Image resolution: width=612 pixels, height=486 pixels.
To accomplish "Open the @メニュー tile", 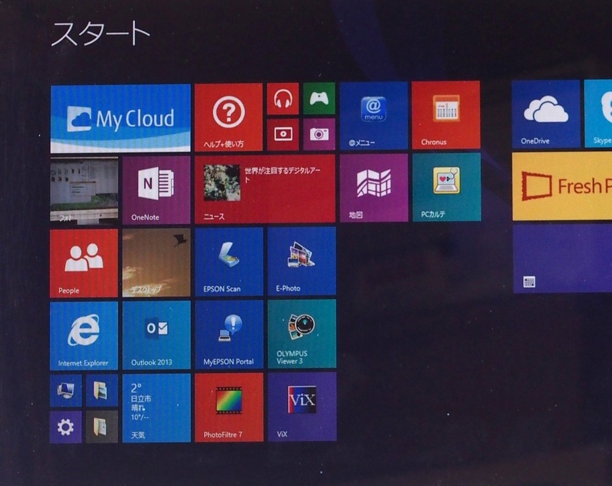I will tap(374, 115).
